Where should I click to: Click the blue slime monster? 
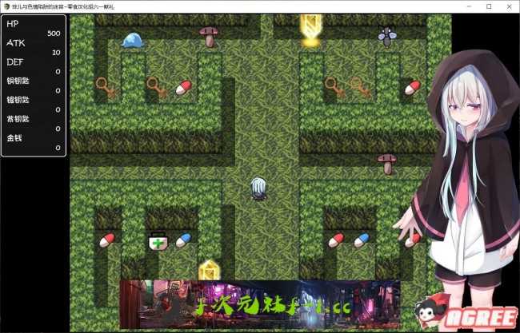[132, 38]
